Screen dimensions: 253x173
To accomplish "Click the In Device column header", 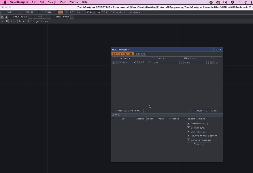I will tap(125, 58).
